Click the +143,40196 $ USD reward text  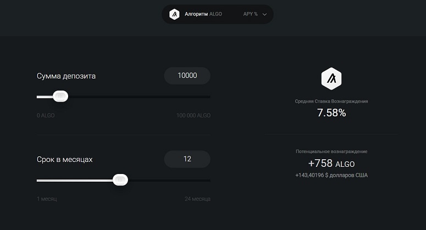[x=331, y=175]
